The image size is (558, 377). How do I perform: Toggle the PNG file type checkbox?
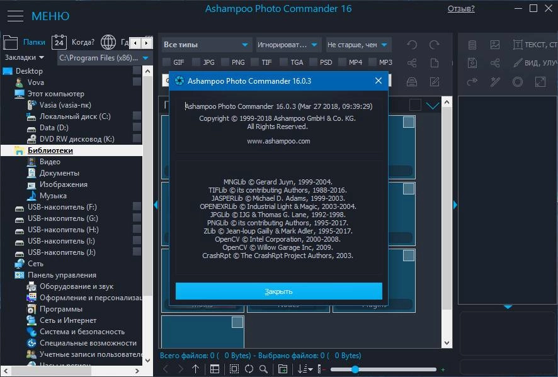225,62
